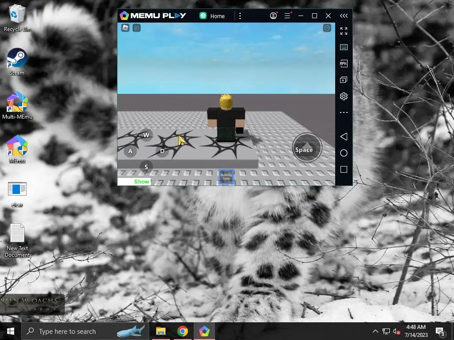Open the network status tray icon
Viewport: 454px width, 340px height.
coord(386,331)
